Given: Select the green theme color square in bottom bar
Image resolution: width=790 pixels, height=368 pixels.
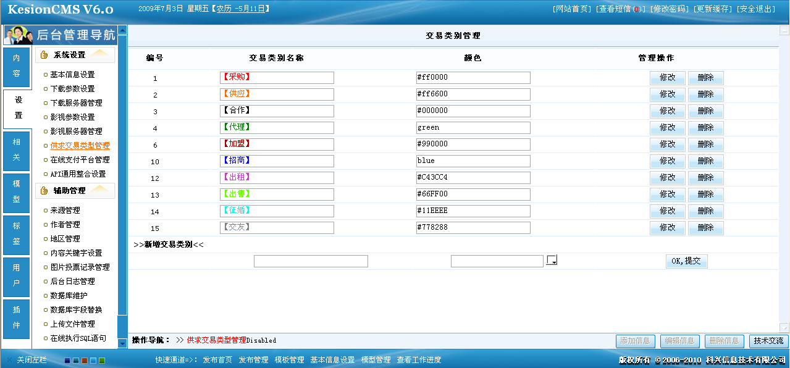Looking at the screenshot, I should pyautogui.click(x=101, y=361).
